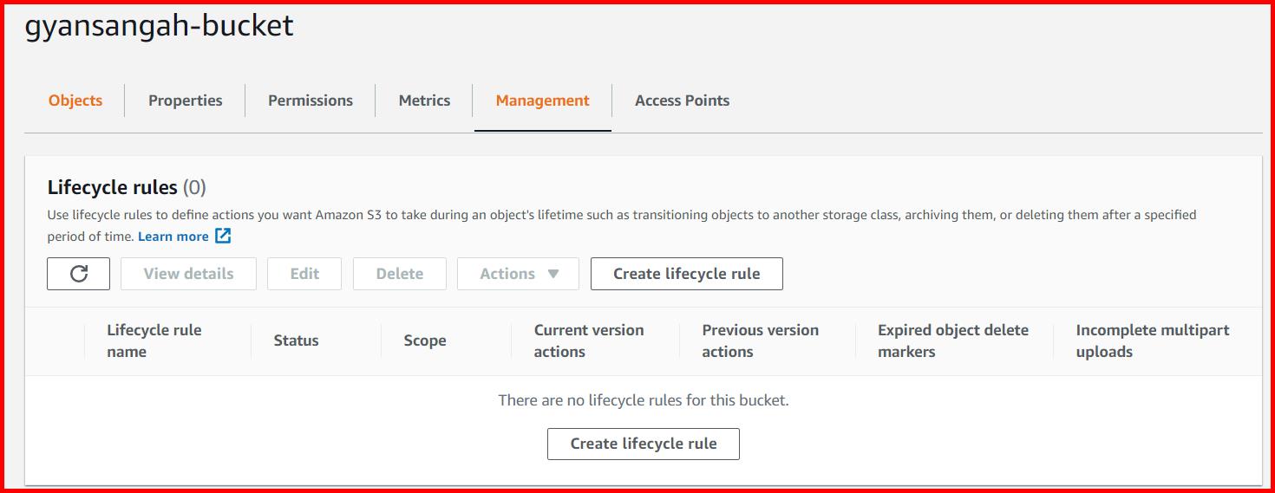Image resolution: width=1275 pixels, height=493 pixels.
Task: Open the Permissions tab
Action: click(311, 101)
